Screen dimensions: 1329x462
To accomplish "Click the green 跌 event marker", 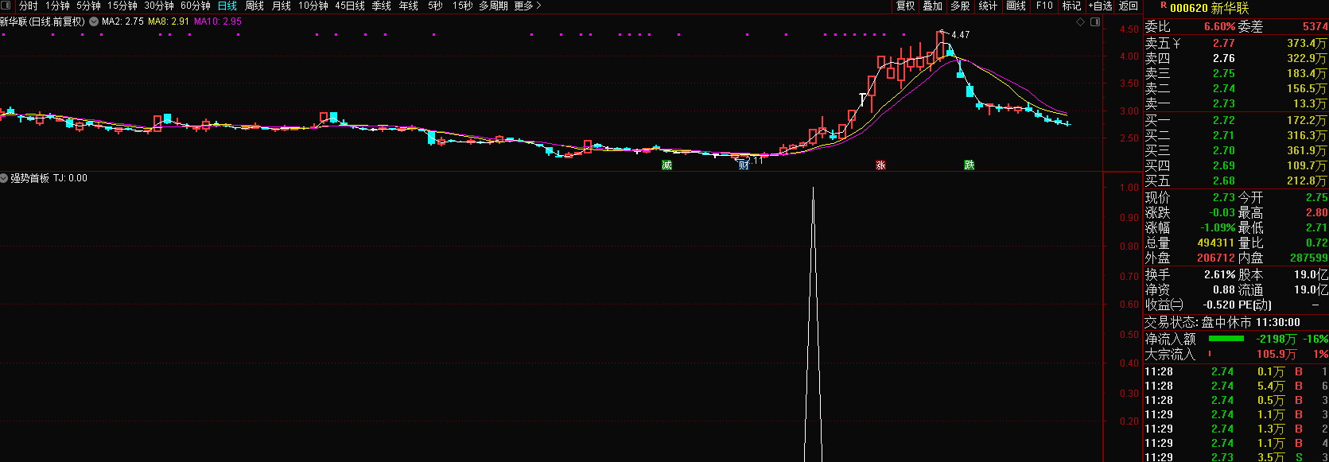I will tap(969, 165).
